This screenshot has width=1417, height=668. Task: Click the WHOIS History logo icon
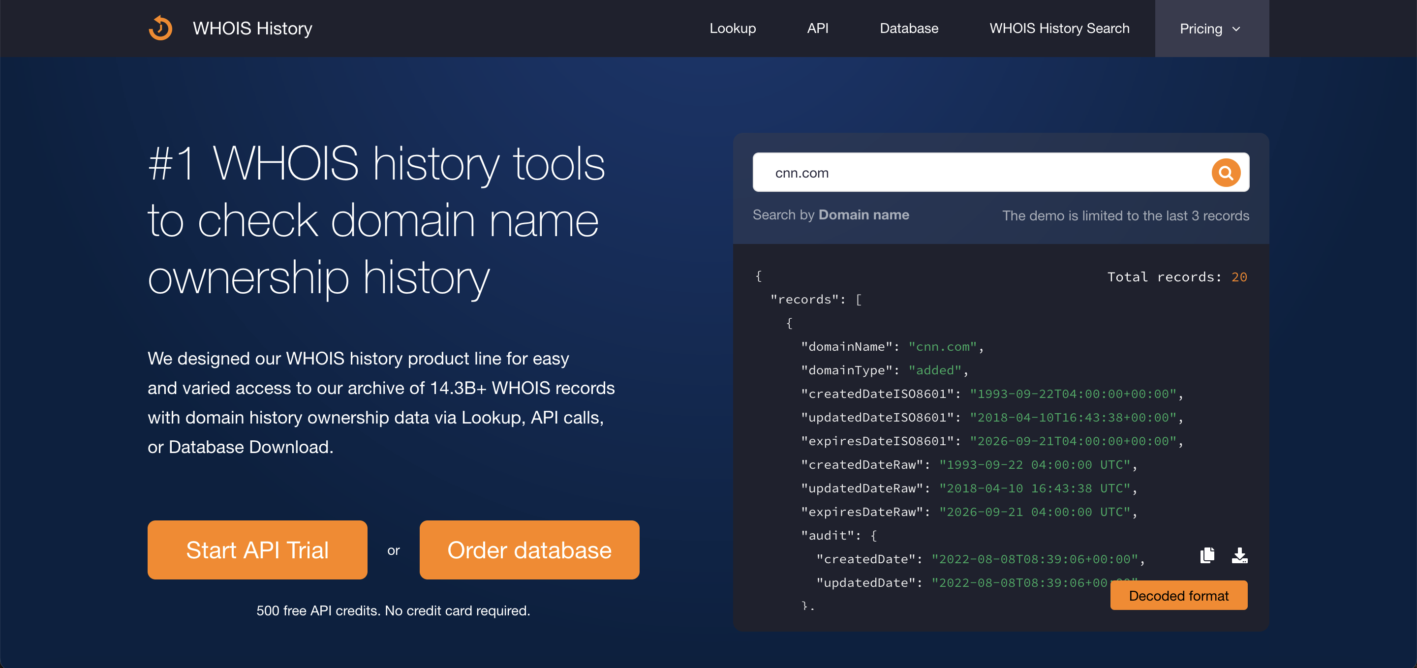click(160, 28)
